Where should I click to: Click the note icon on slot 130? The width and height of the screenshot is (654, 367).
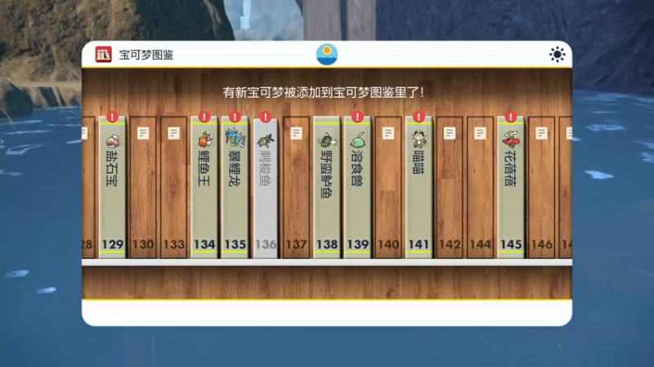[143, 133]
